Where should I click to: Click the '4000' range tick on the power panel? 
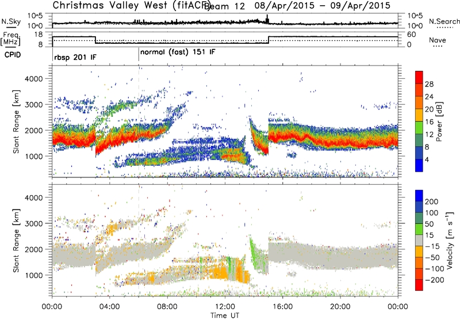[x=34, y=79]
